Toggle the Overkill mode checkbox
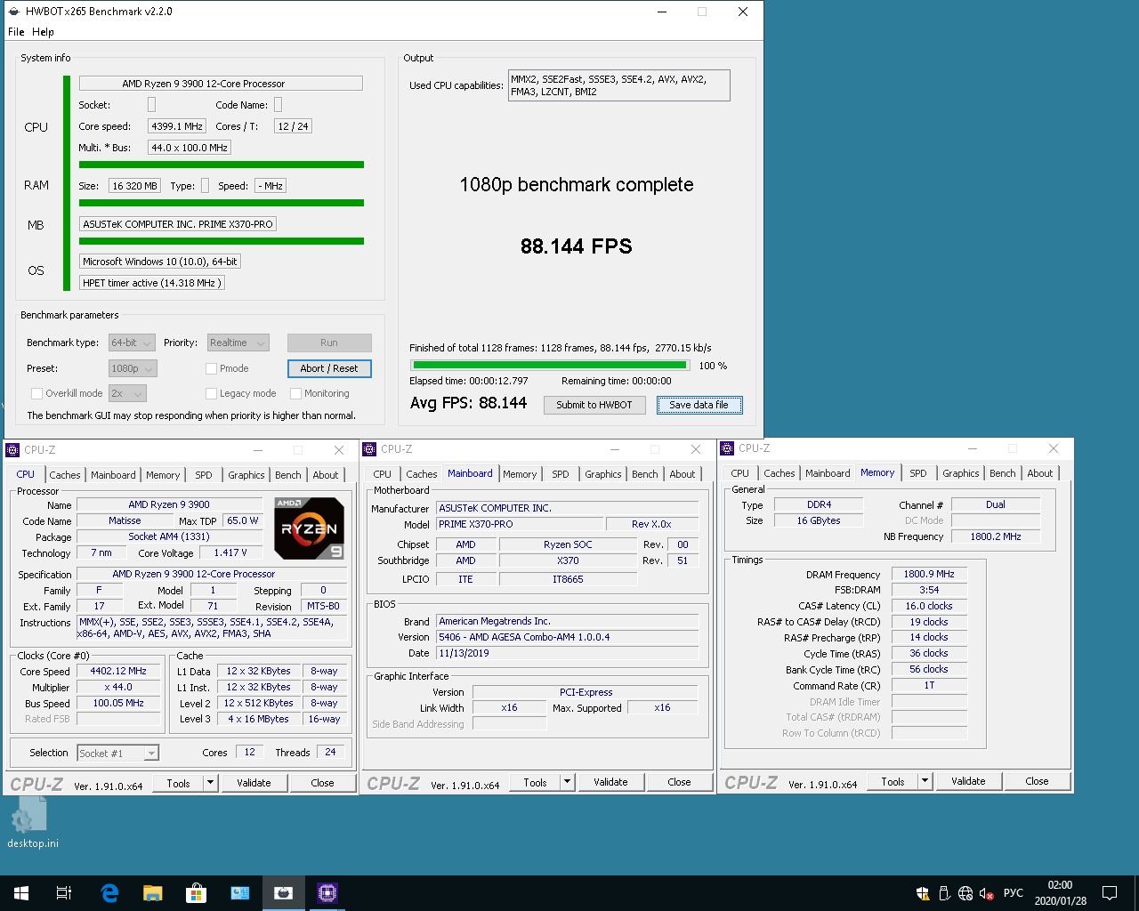1139x911 pixels. (36, 393)
